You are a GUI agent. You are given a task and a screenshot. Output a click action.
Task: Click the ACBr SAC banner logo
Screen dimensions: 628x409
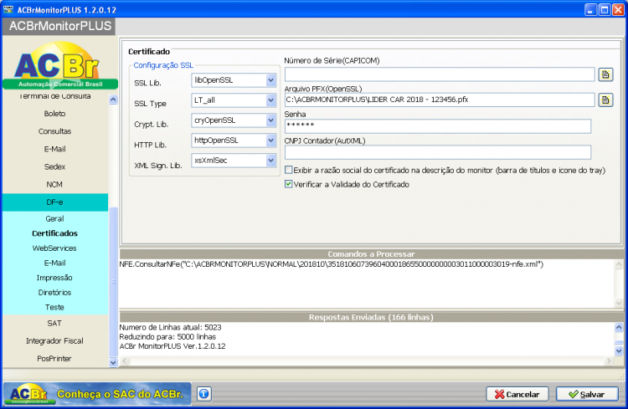(97, 394)
